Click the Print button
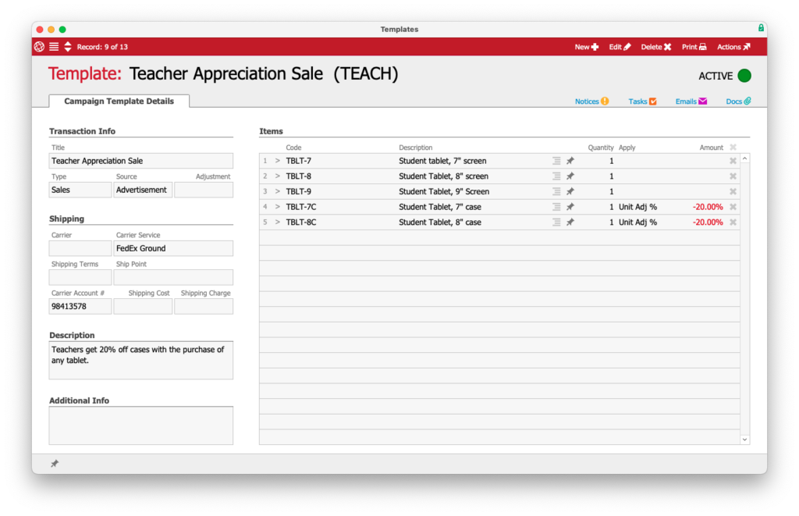Screen dimensions: 799x516 (x=694, y=47)
